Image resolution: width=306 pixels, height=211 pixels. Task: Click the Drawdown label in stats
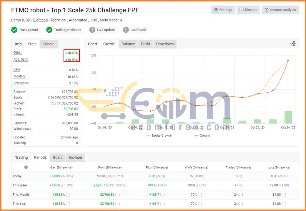coord(21,83)
